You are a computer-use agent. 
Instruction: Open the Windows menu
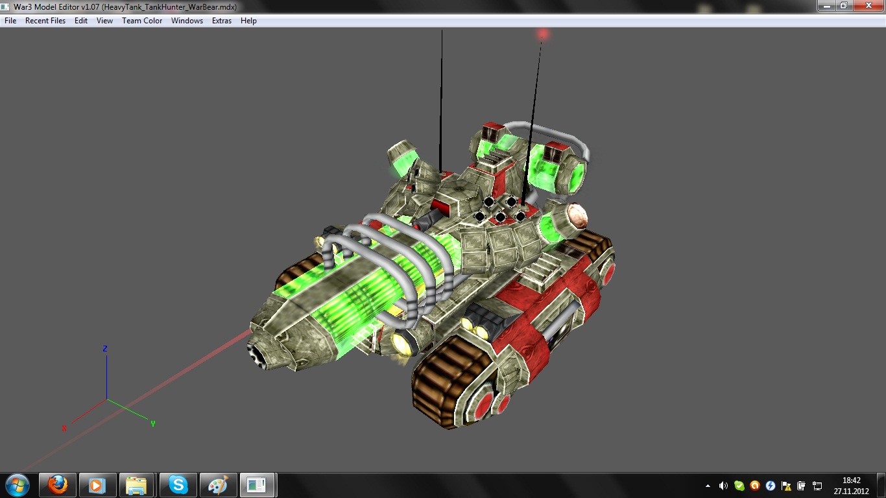click(x=187, y=21)
